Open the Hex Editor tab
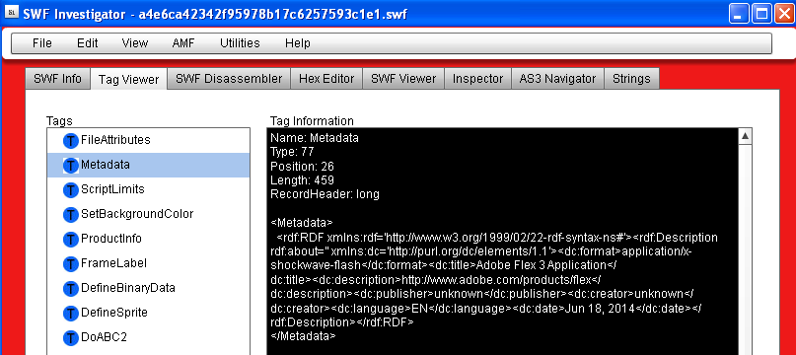 [x=326, y=79]
